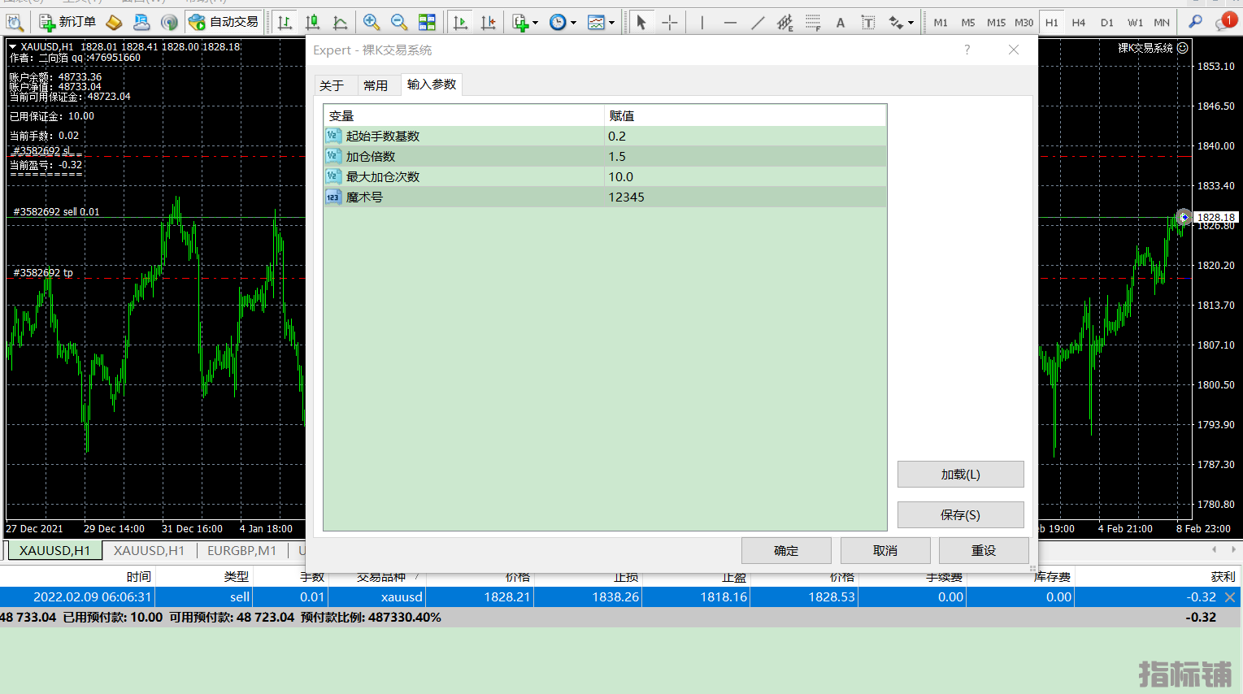Expand the add indicators dropdown arrow
The height and width of the screenshot is (694, 1243).
point(536,23)
